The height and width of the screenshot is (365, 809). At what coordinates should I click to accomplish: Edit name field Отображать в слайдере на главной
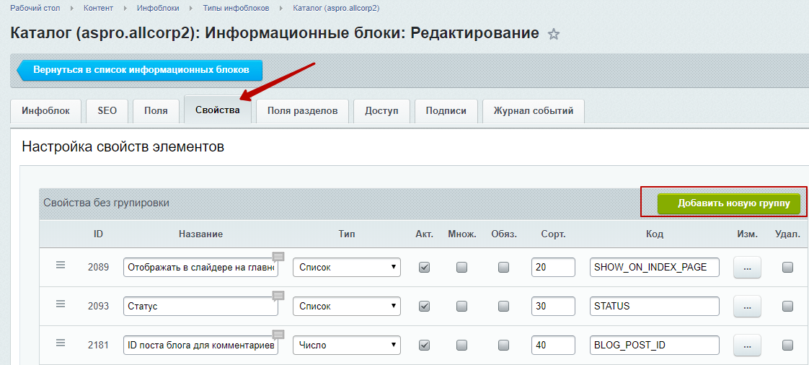pos(200,268)
